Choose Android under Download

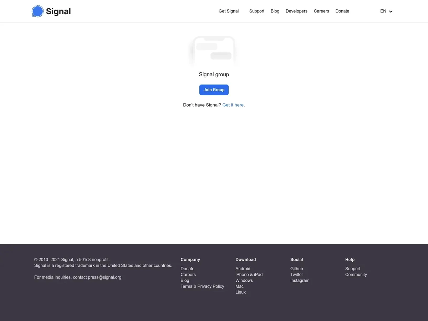(243, 269)
